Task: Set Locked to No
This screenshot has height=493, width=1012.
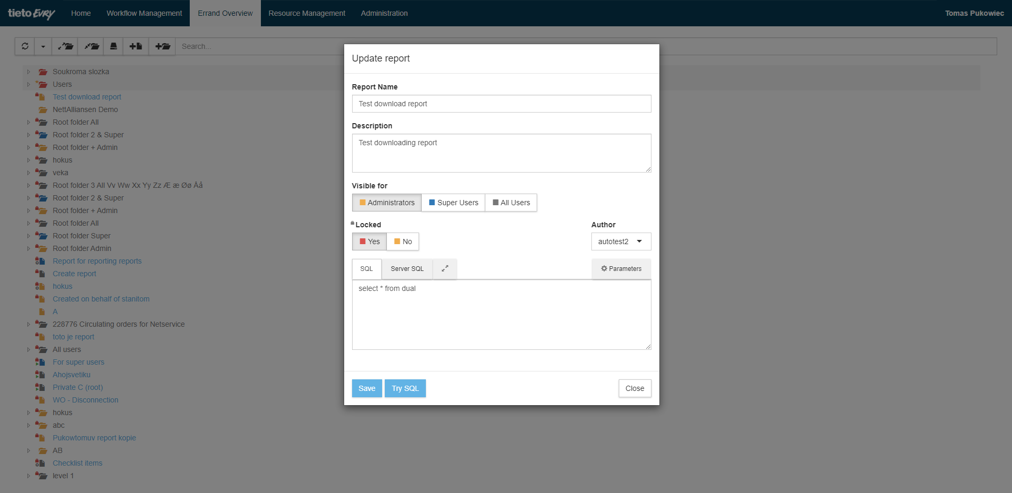Action: coord(403,242)
